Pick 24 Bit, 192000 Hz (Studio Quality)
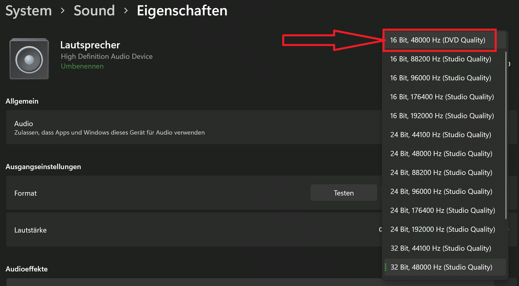 442,229
